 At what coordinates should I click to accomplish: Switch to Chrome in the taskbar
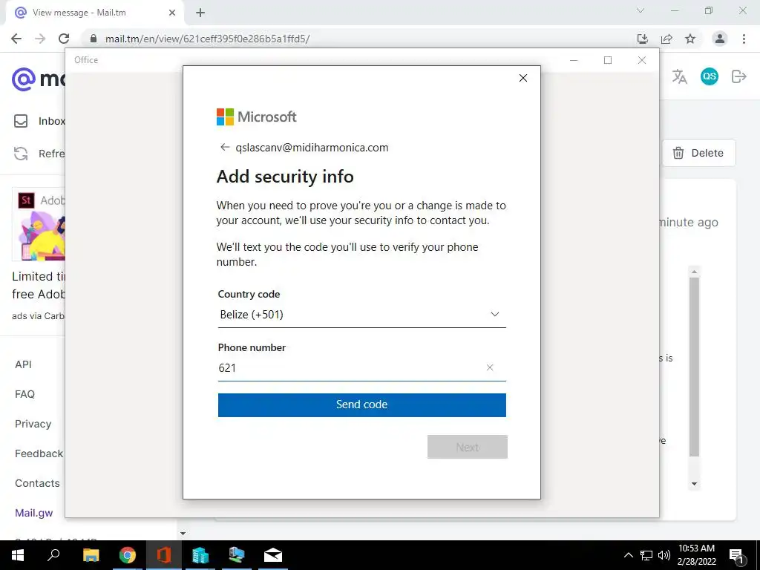128,555
